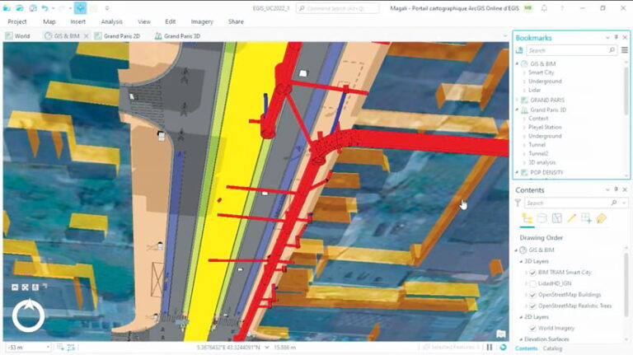The image size is (633, 355).
Task: Undo the last action
Action: (x=45, y=8)
